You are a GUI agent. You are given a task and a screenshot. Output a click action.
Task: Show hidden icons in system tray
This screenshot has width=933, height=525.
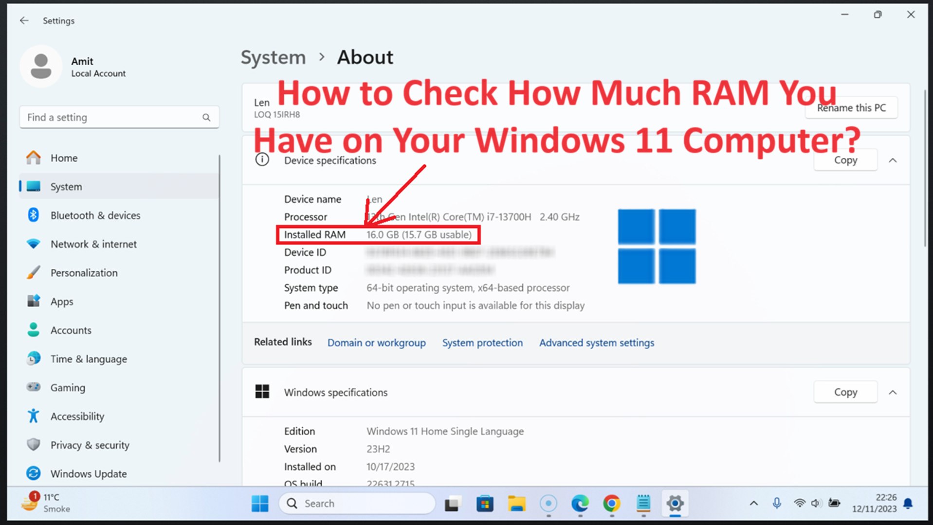pyautogui.click(x=754, y=504)
